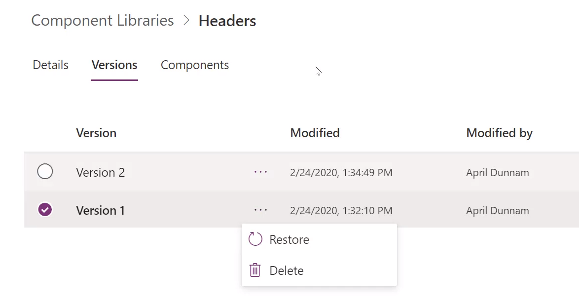Open the Version 1 more options ellipsis

260,210
